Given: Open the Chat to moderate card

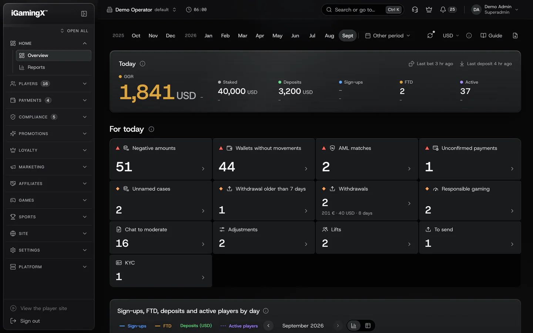Looking at the screenshot, I should [161, 238].
